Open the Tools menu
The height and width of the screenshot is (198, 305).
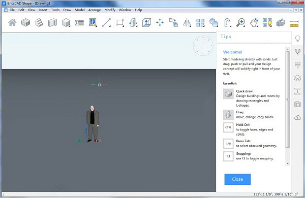[55, 10]
